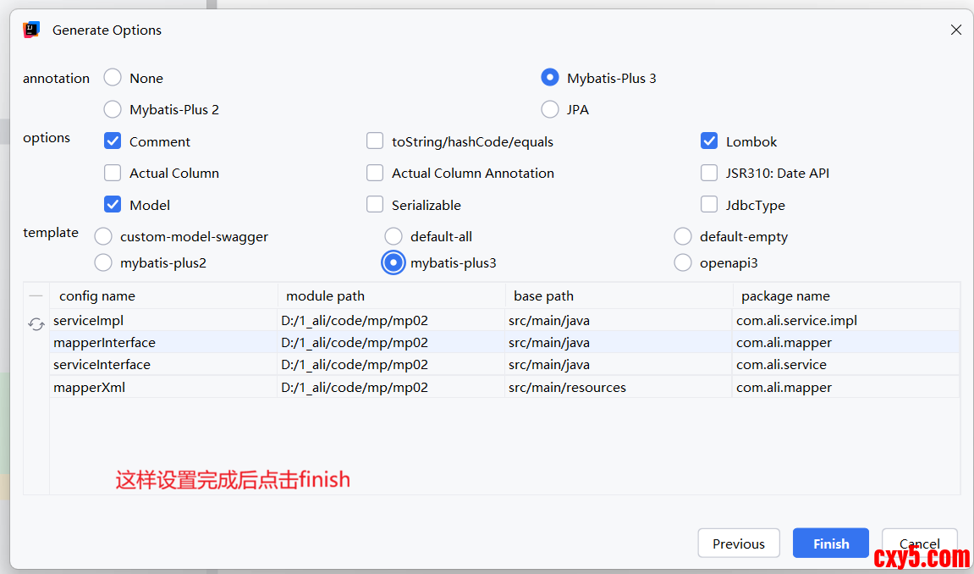This screenshot has height=574, width=974.
Task: Uncheck the Comment option
Action: (x=113, y=141)
